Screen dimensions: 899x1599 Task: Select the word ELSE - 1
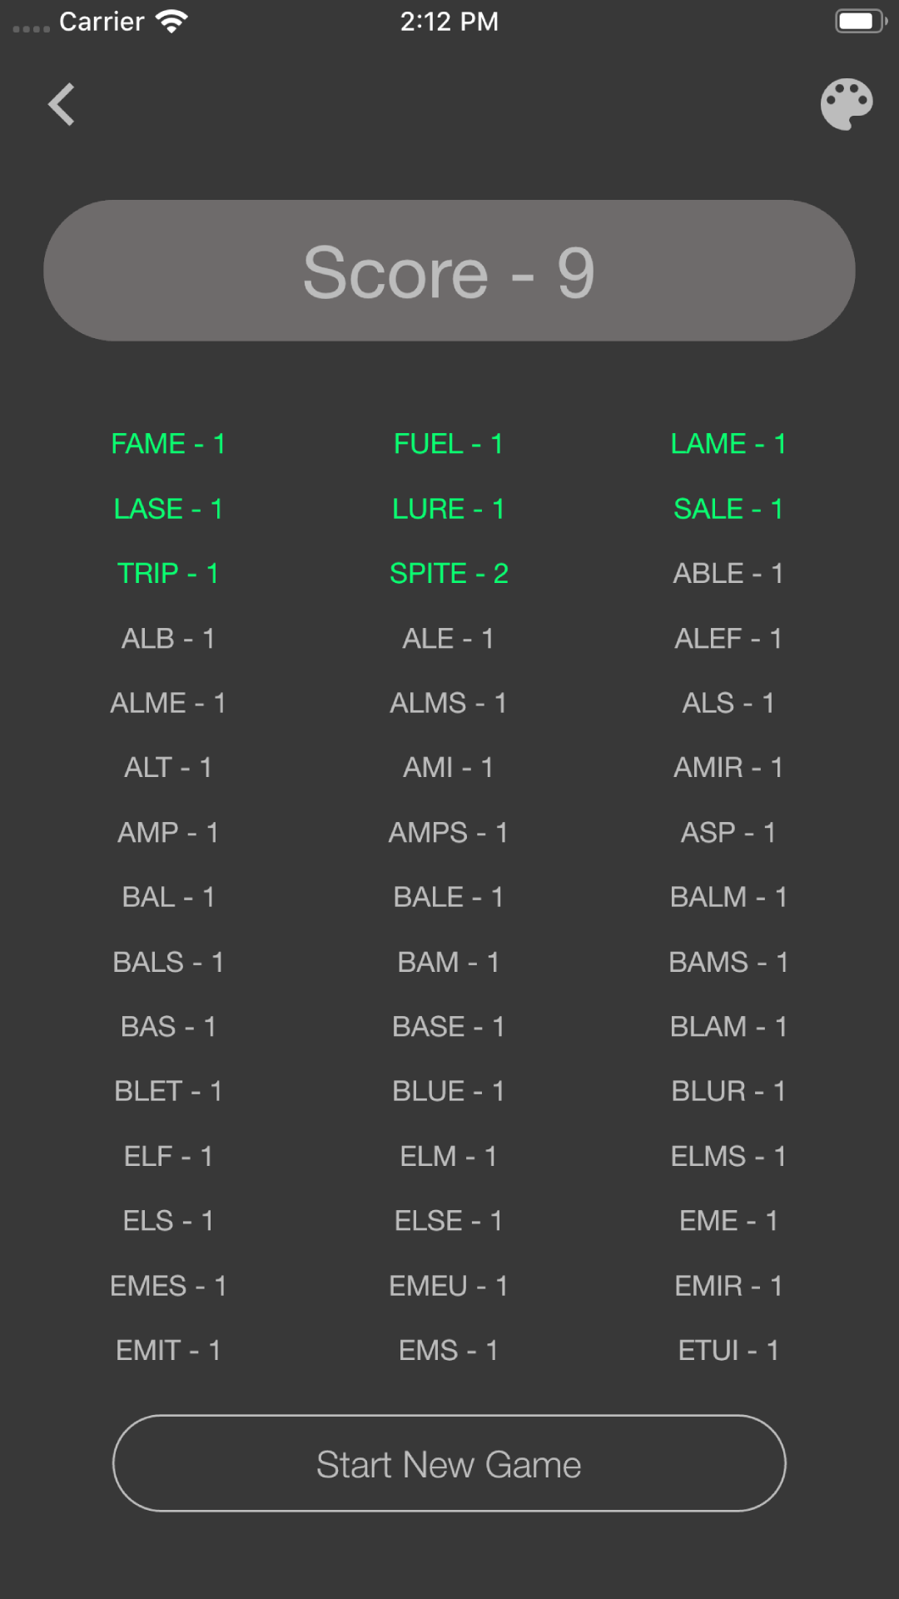pos(449,1222)
